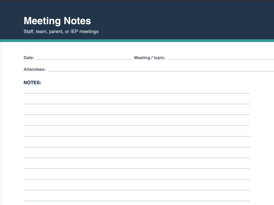This screenshot has height=205, width=274.
Task: Click the ninth ruled line under NOTES
Action: coord(137,180)
